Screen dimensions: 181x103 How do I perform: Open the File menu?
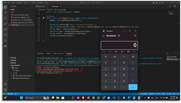coord(9,3)
